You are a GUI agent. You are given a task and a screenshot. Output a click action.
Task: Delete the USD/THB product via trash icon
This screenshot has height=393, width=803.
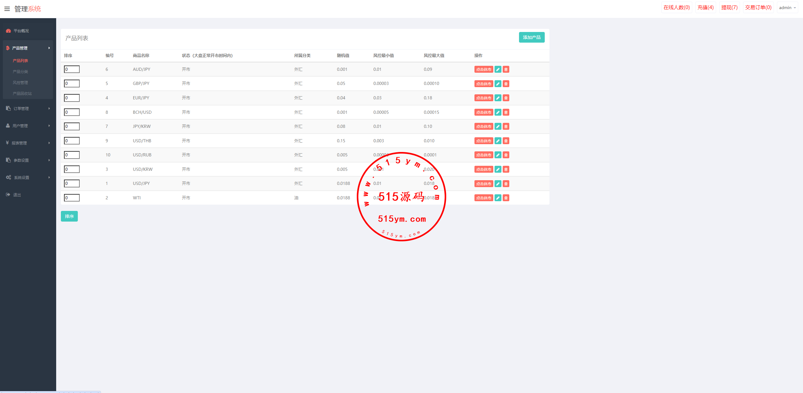click(x=506, y=141)
